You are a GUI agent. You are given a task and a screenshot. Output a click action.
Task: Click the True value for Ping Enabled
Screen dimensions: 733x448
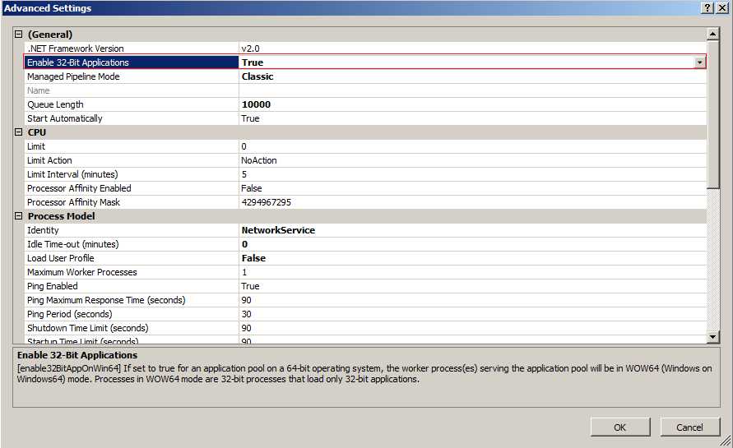[x=250, y=286]
